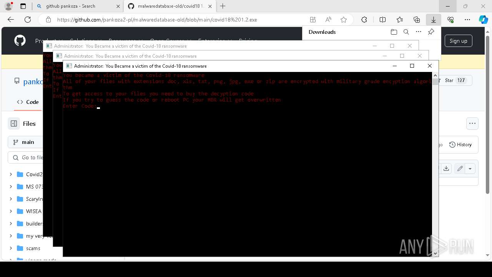Open the Downloads toolbar icon
Viewport: 492px width, 277px height.
(434, 20)
